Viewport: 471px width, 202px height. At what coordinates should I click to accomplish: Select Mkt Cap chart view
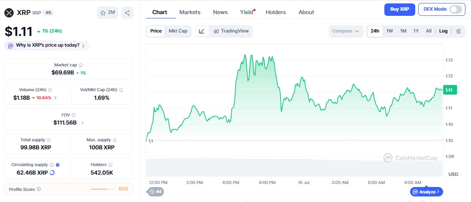[178, 31]
